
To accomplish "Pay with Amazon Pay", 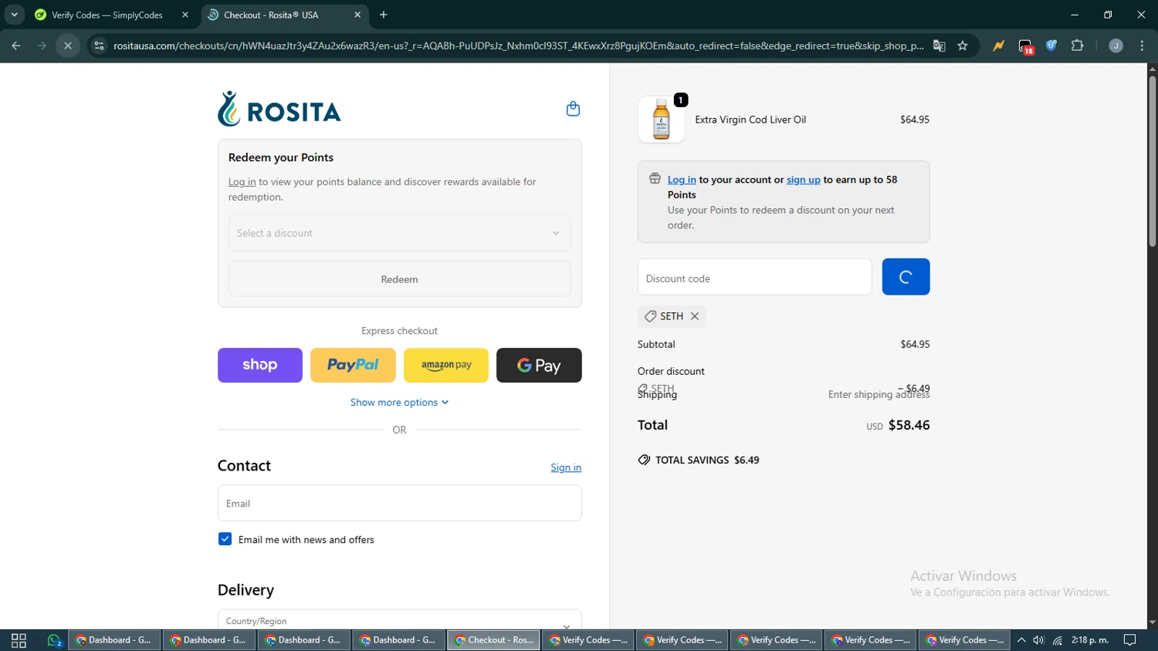I will click(446, 365).
